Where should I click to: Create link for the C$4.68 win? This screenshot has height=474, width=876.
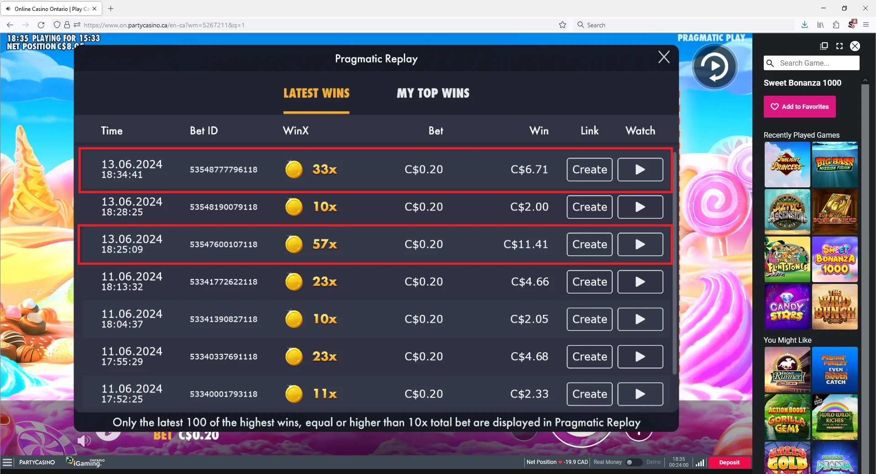click(x=589, y=356)
